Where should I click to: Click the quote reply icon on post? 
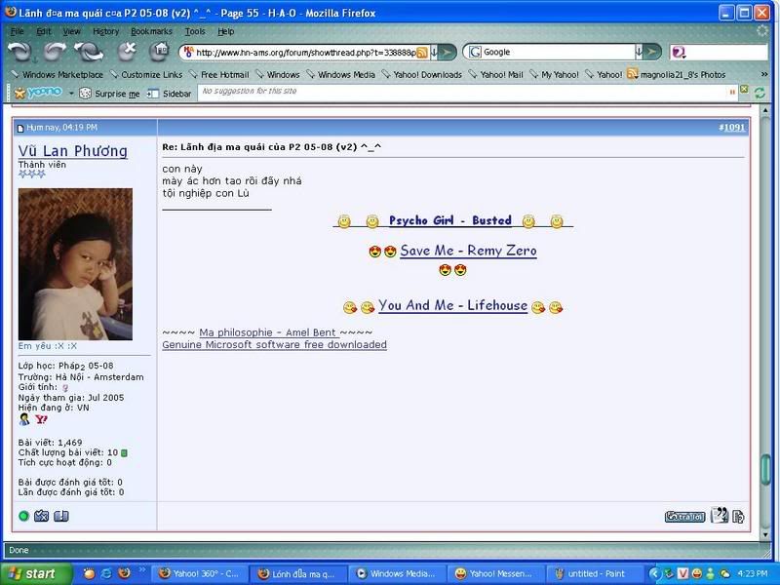(x=719, y=516)
